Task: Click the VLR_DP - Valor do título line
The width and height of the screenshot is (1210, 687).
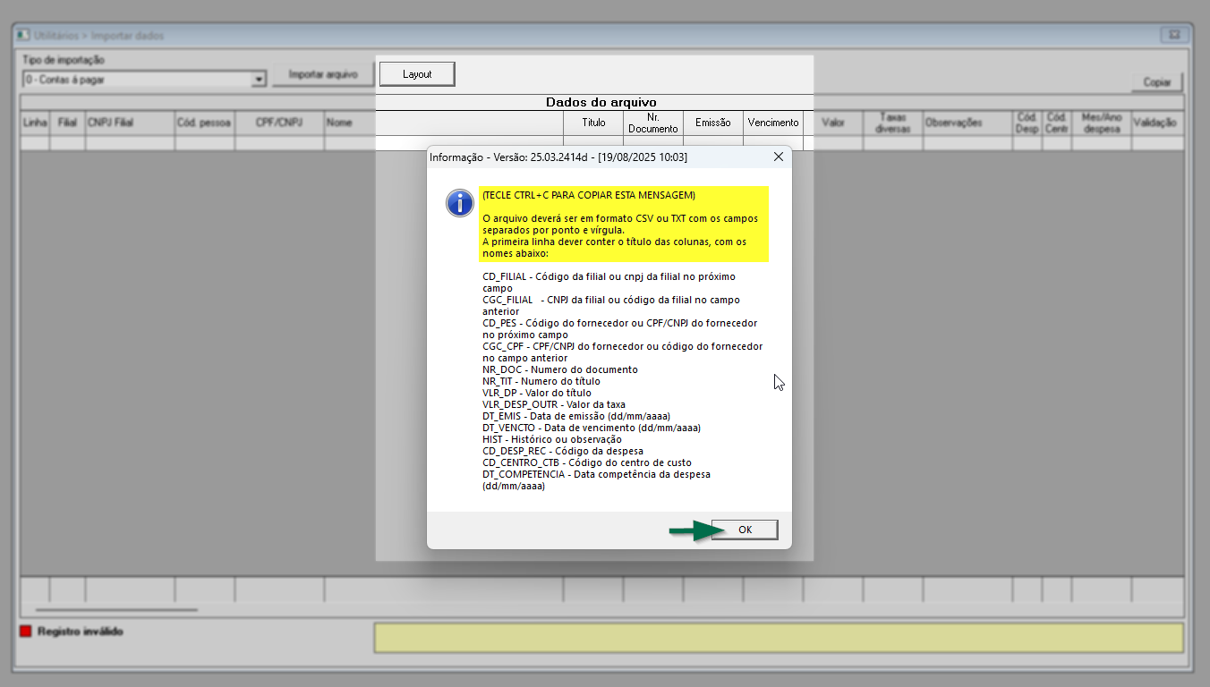Action: pos(537,393)
